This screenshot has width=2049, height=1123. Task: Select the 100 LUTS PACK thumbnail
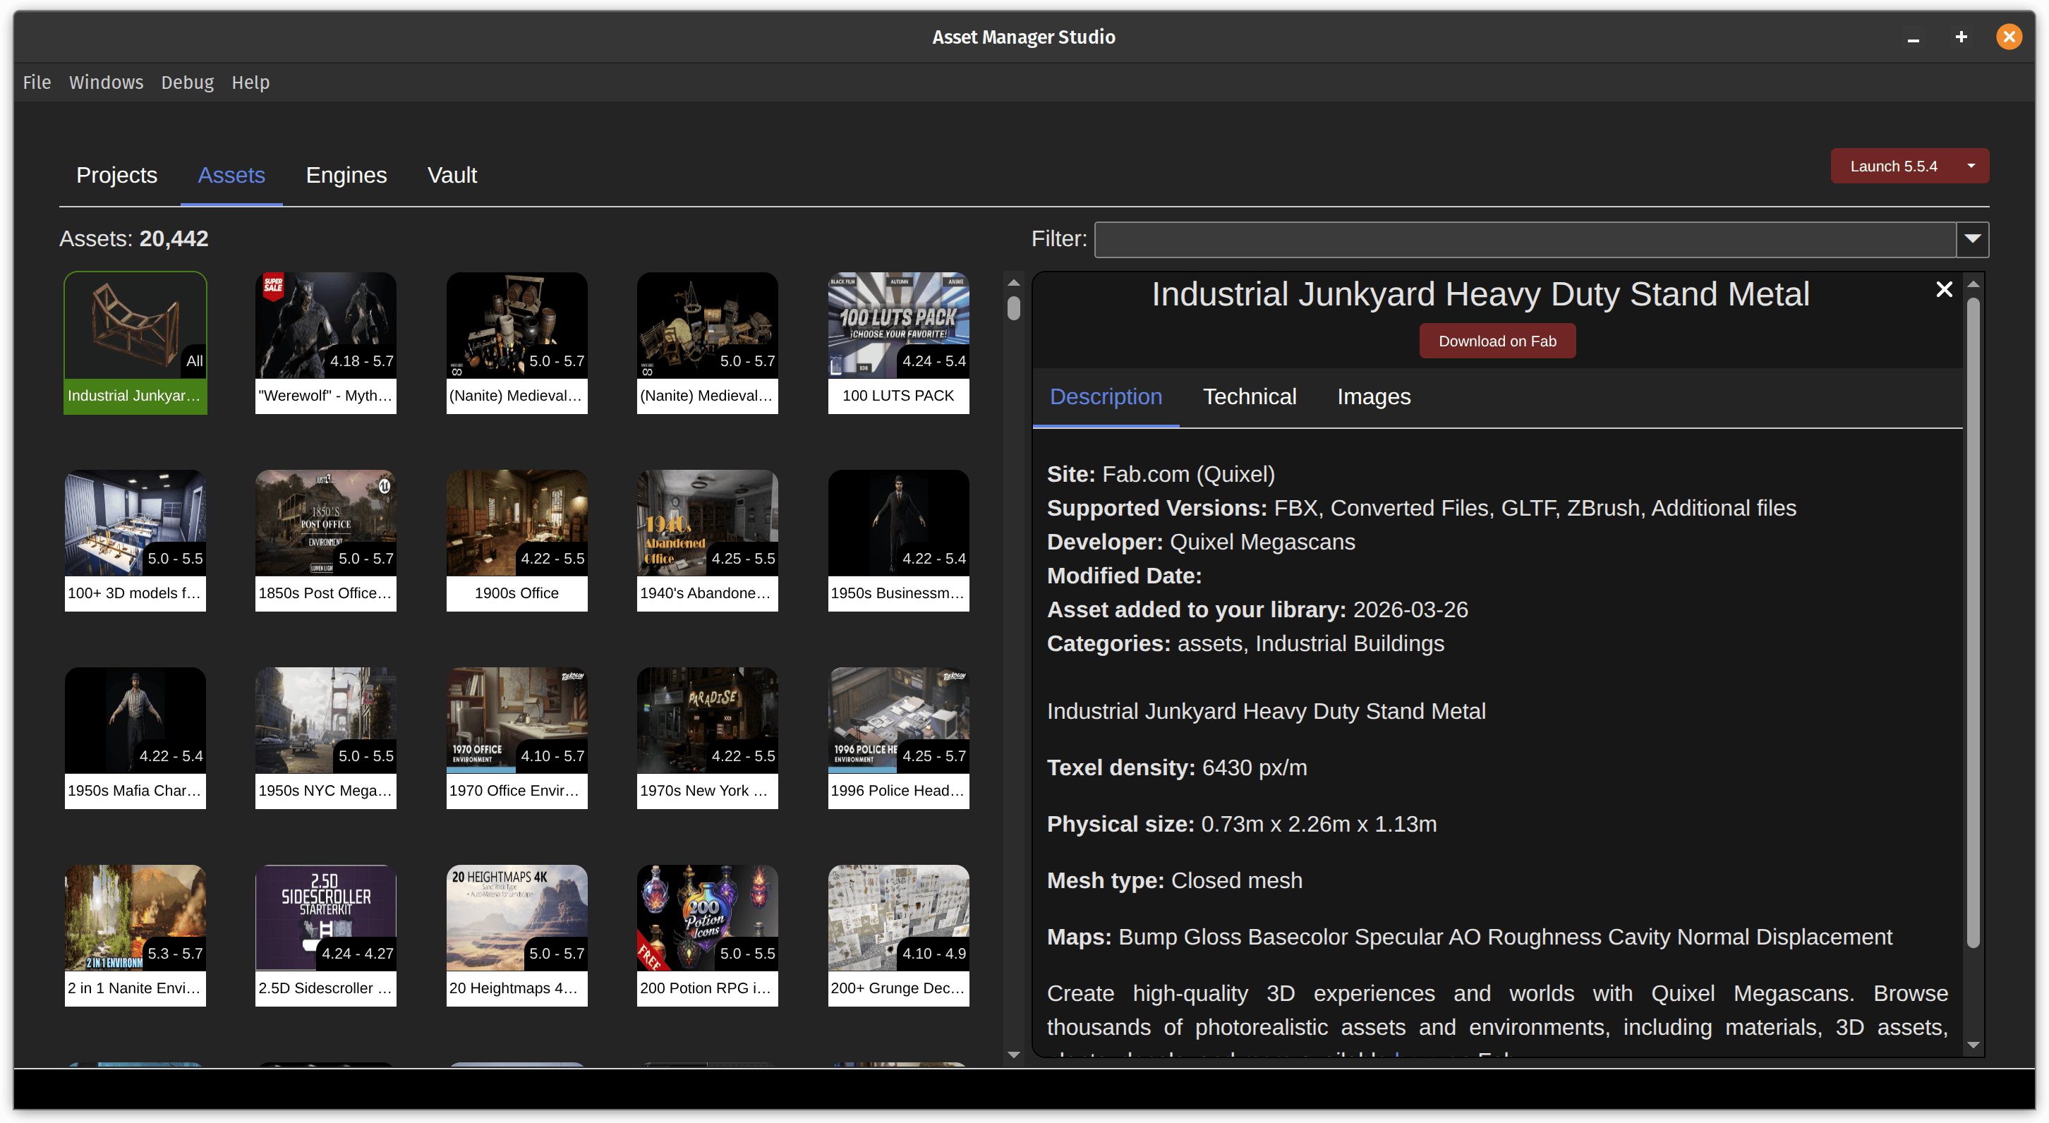click(898, 343)
